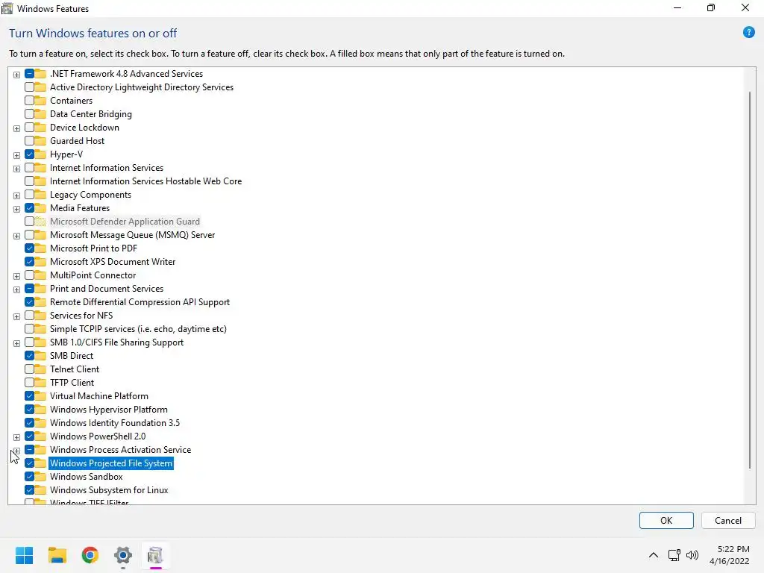Uncheck the Windows Sandbox checkbox
Viewport: 764px width, 573px height.
click(29, 477)
